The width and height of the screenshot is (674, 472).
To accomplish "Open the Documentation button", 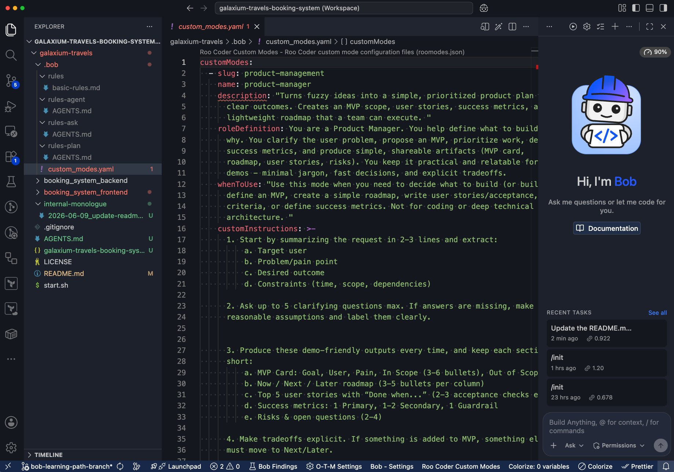I will pos(607,228).
